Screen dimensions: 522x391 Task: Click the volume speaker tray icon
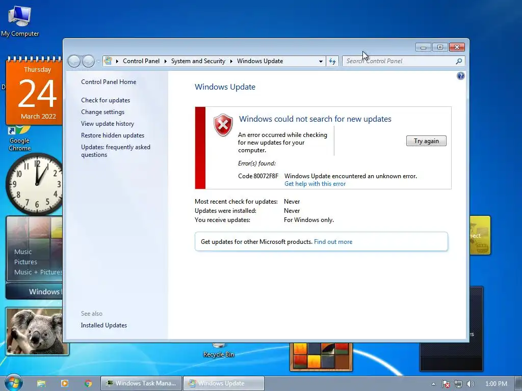(470, 384)
